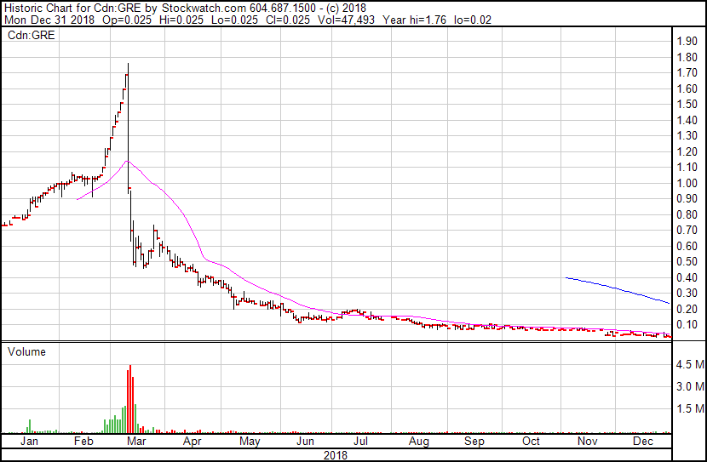The height and width of the screenshot is (462, 707).
Task: Click the 0.50 price axis label
Action: point(687,261)
